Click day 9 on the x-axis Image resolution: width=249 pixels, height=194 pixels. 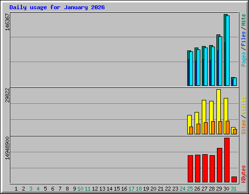(74, 189)
